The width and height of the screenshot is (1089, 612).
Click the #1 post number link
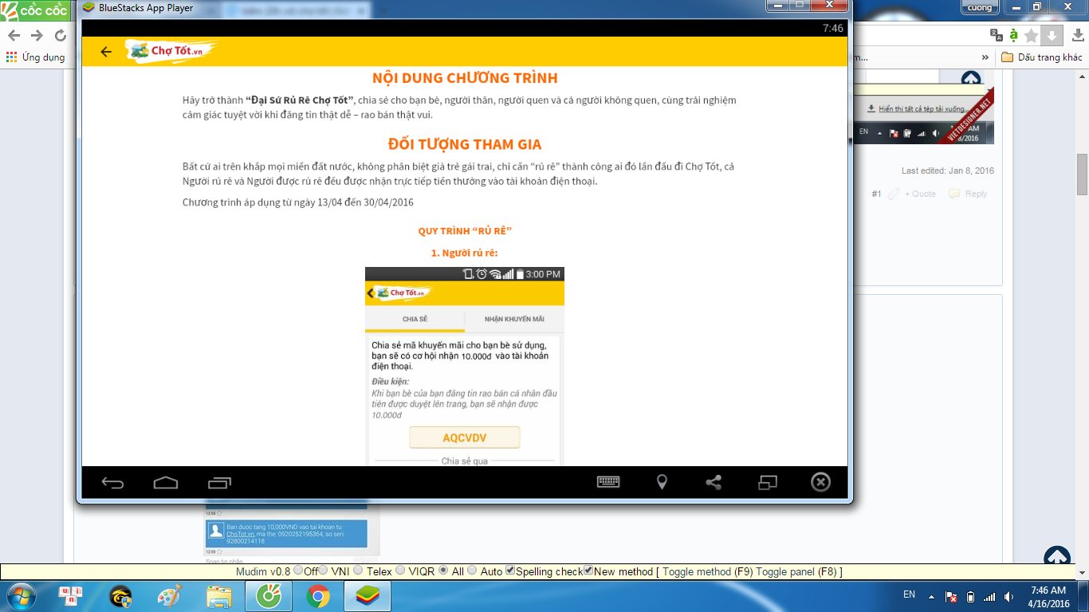pyautogui.click(x=876, y=194)
